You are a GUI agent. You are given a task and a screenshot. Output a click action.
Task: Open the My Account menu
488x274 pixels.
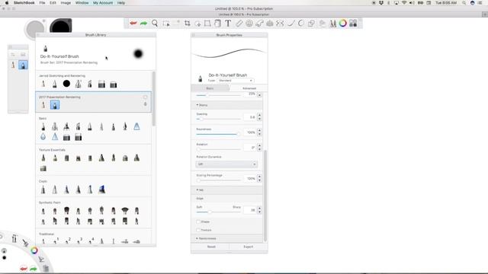coord(103,3)
